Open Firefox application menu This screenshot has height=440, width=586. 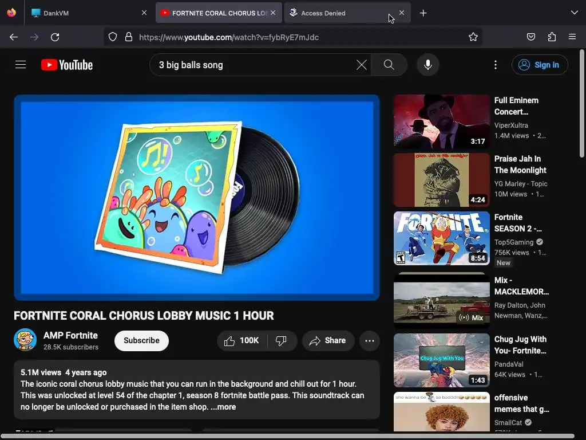point(572,37)
